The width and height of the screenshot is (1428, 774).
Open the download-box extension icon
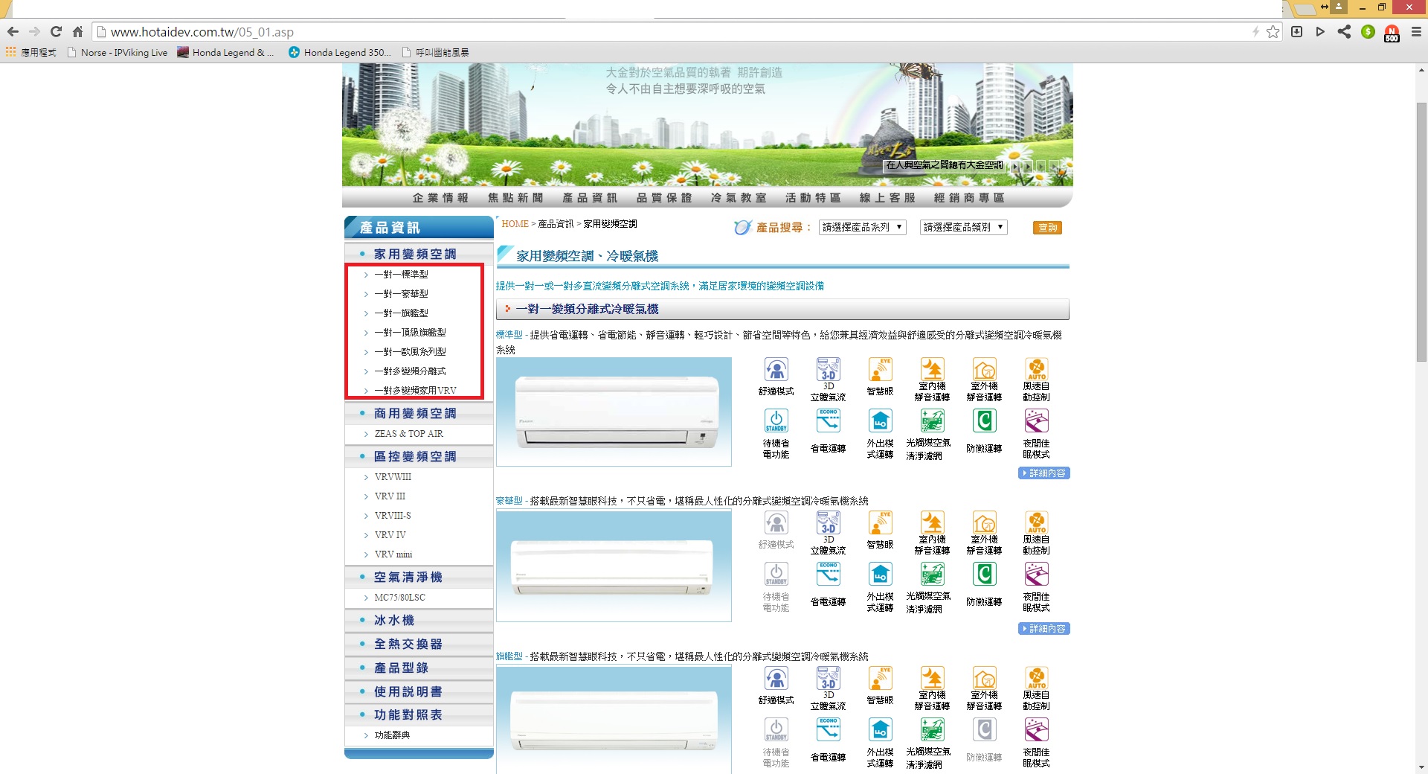(1296, 32)
